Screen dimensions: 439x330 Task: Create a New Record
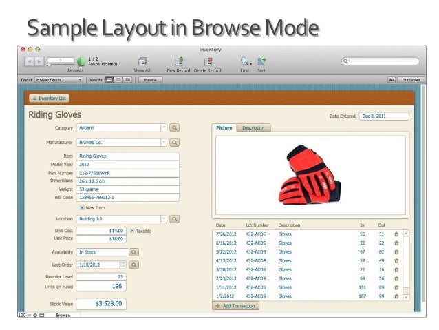coord(178,61)
